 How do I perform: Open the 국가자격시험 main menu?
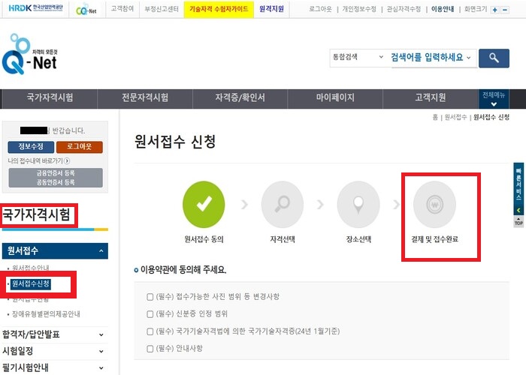point(50,97)
